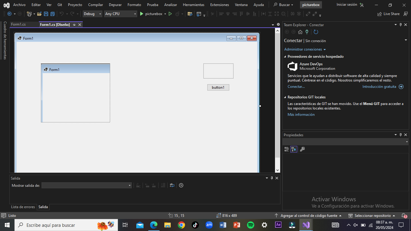Click the Refresh icon in Team Explorer
This screenshot has width=411, height=231.
coord(316,32)
